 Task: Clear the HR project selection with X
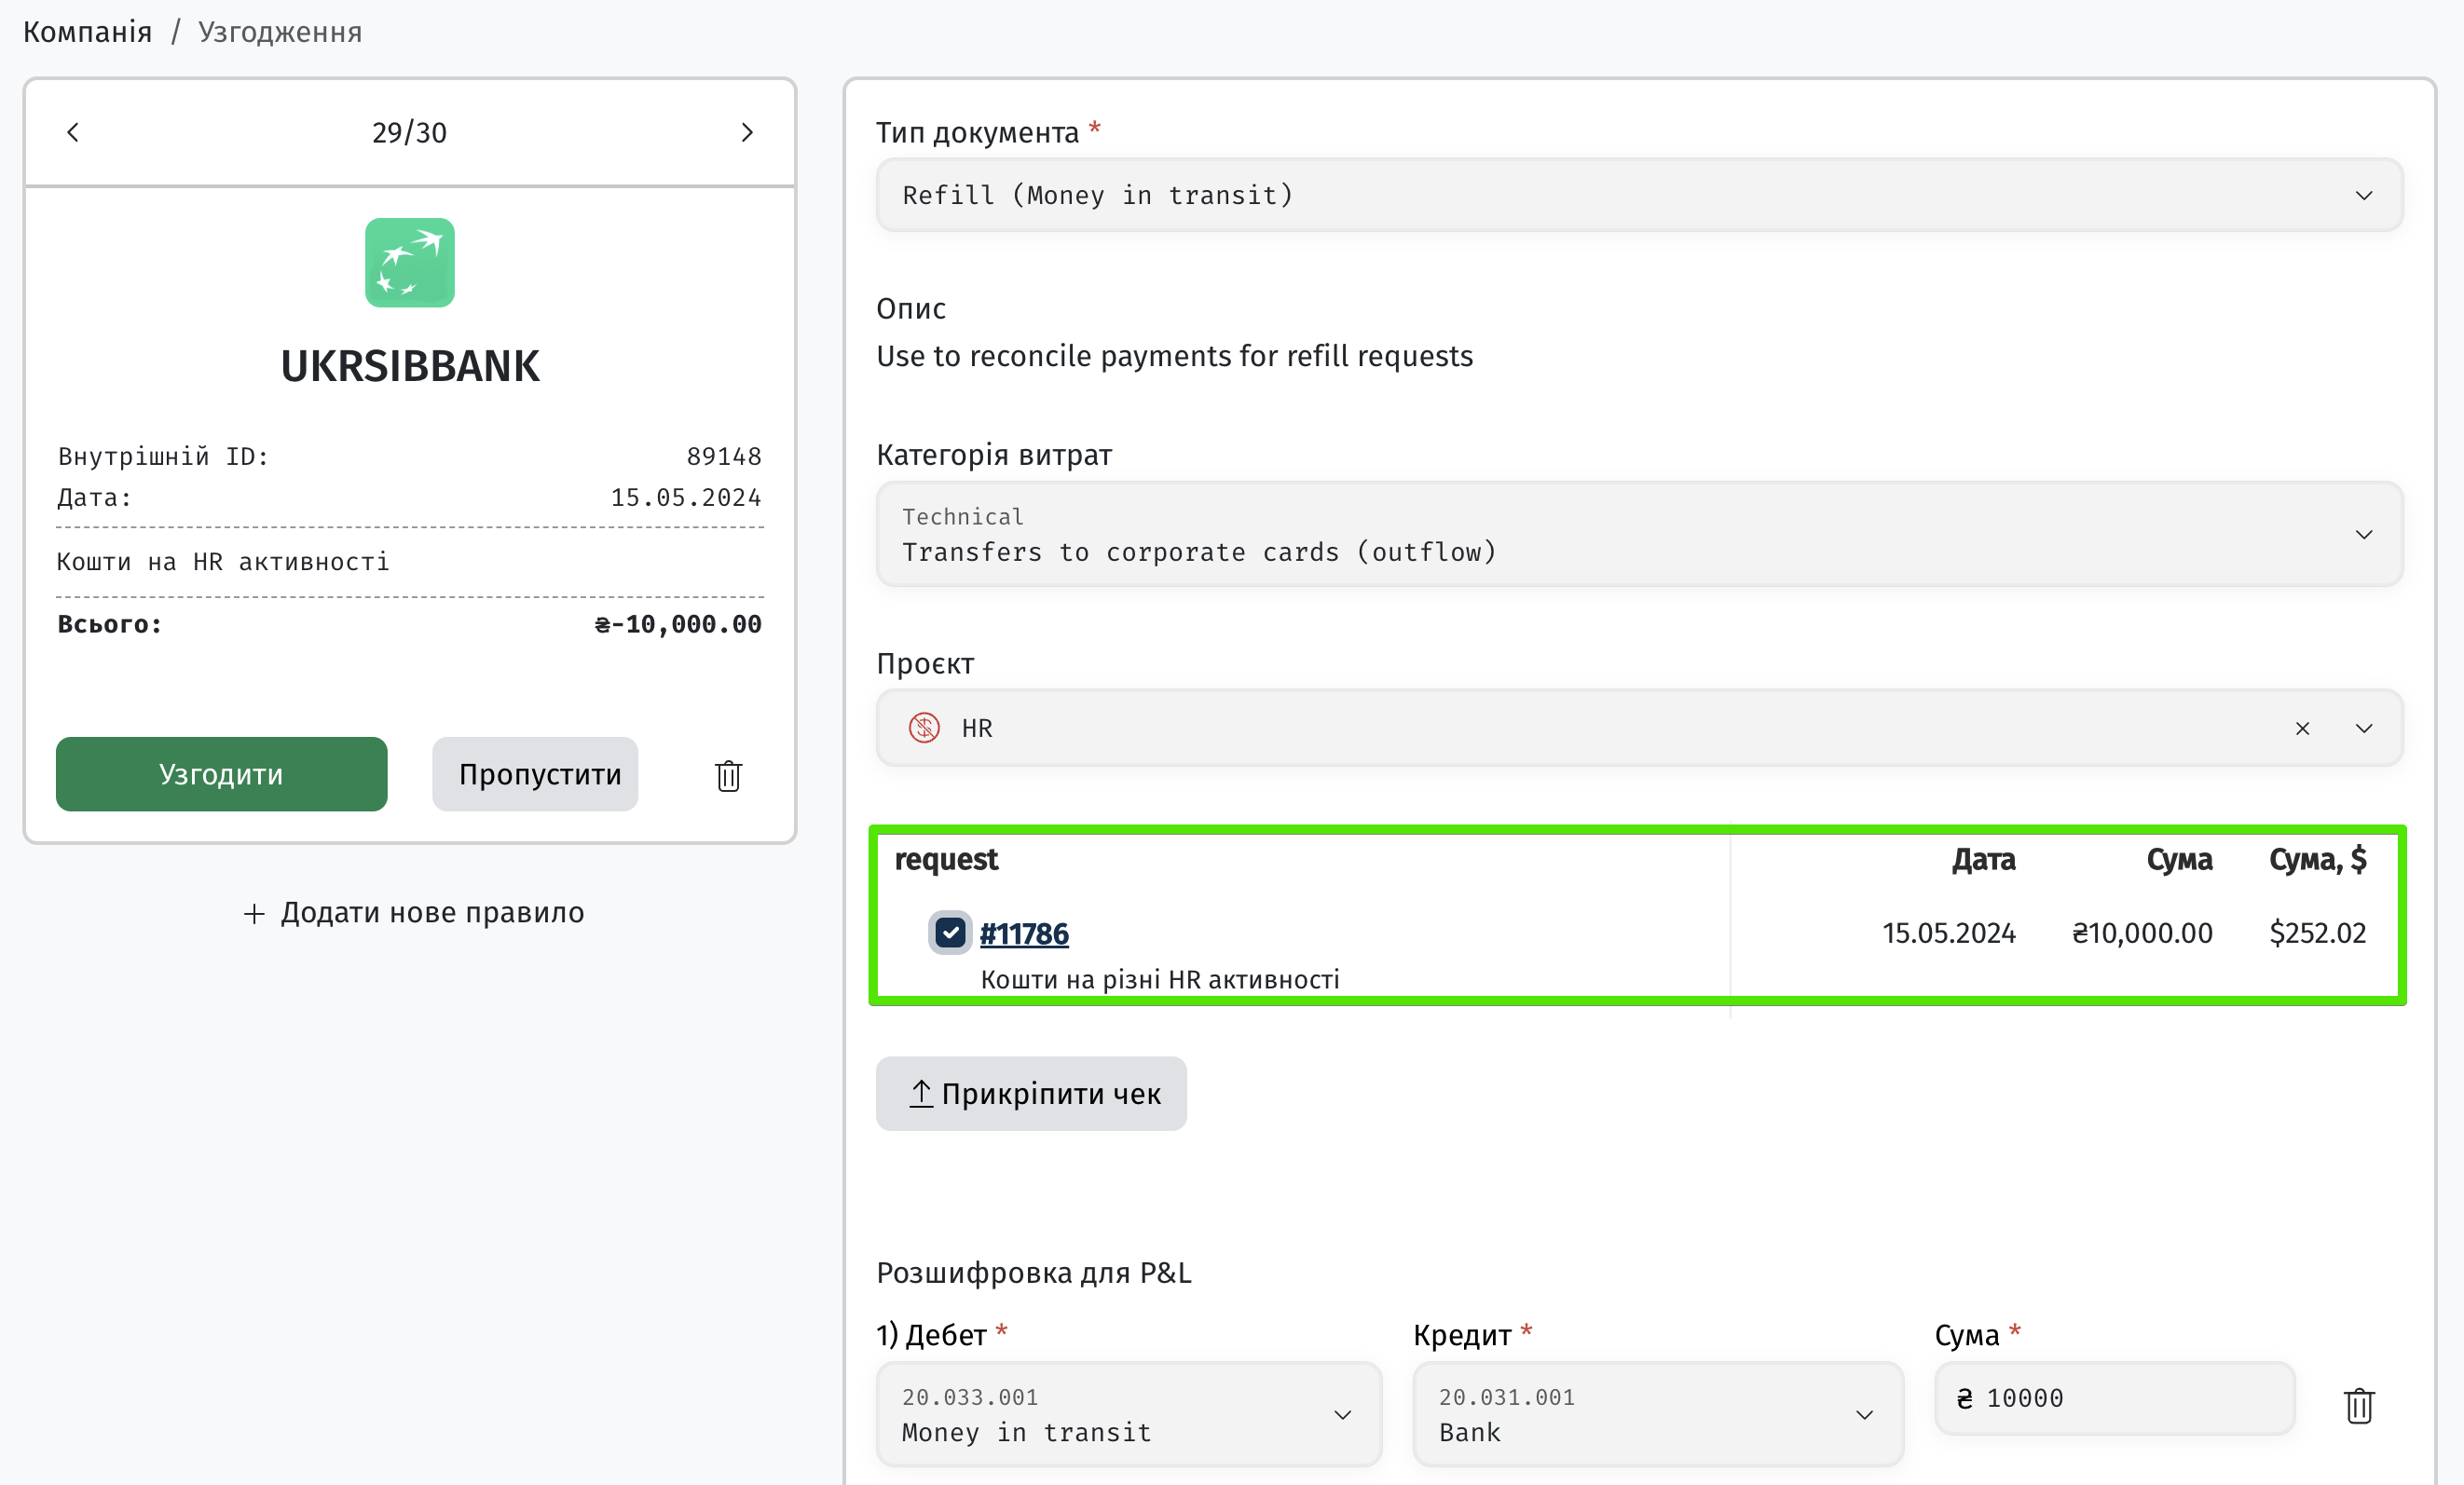pyautogui.click(x=2302, y=728)
